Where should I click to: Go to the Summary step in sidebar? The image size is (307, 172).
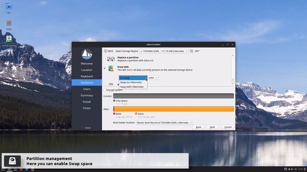(87, 96)
